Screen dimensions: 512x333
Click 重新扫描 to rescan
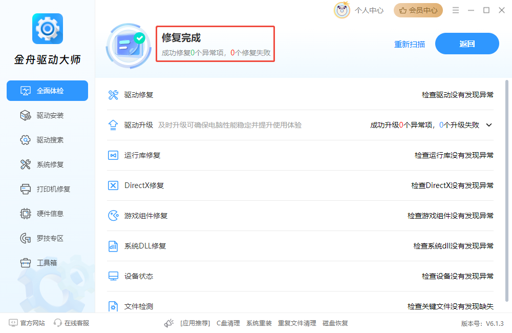(x=410, y=44)
